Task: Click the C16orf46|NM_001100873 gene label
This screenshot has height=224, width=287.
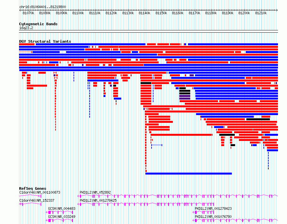Action: [40, 192]
